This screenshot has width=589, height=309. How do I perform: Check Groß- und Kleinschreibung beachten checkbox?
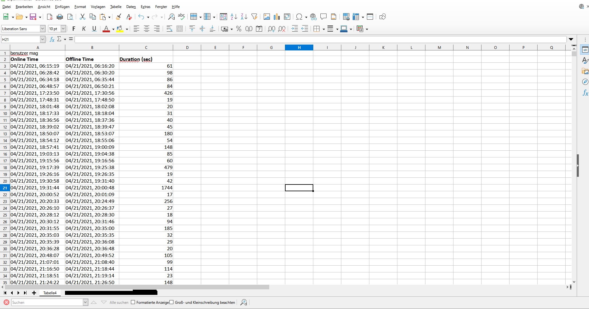point(172,302)
